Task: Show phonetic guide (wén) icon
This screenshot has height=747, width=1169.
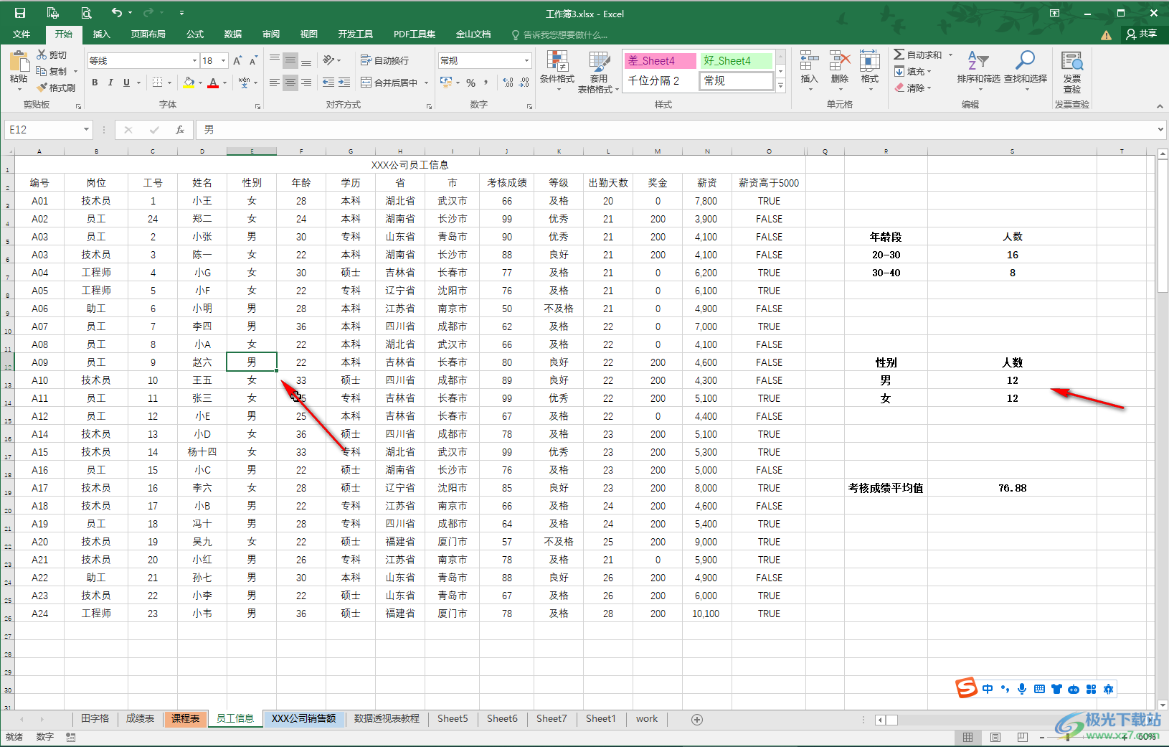Action: (245, 83)
